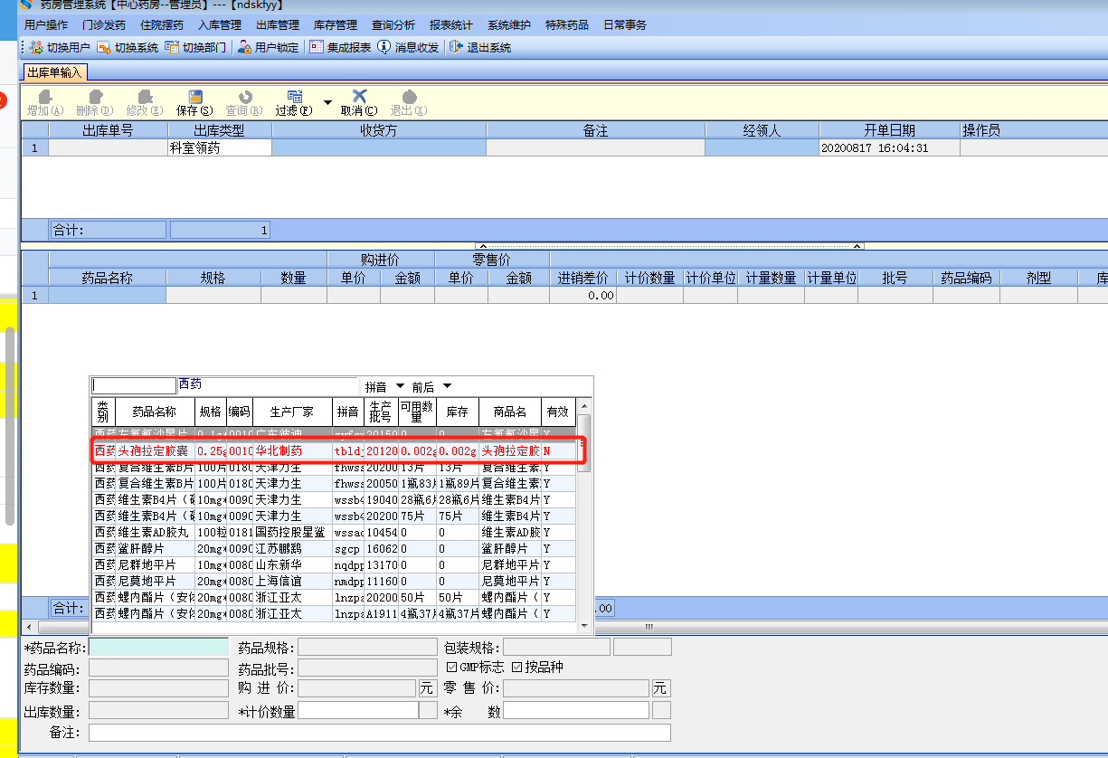Screen dimensions: 1108x758
Task: Open the 库存管理 menu
Action: pyautogui.click(x=336, y=25)
